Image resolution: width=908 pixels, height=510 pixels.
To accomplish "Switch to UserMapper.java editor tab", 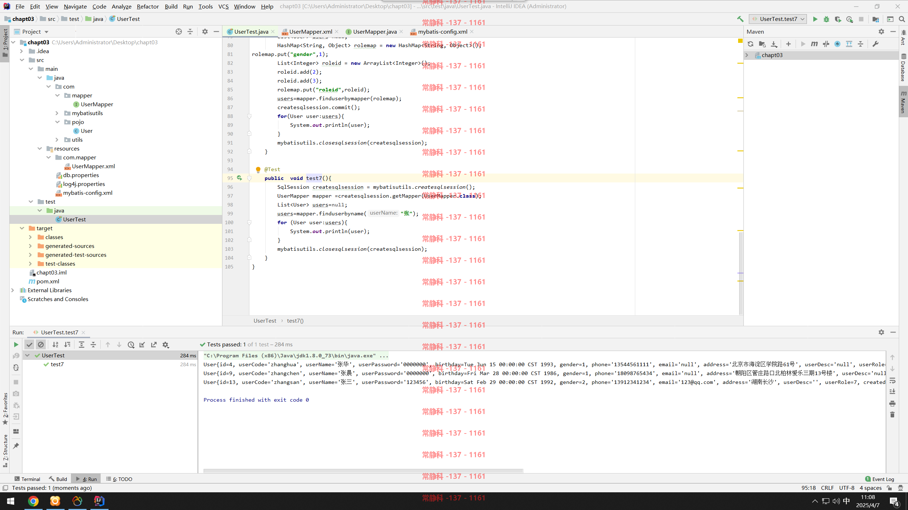I will coord(375,32).
